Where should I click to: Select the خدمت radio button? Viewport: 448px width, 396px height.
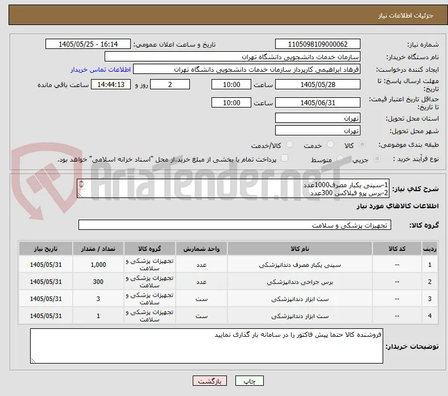pyautogui.click(x=330, y=145)
